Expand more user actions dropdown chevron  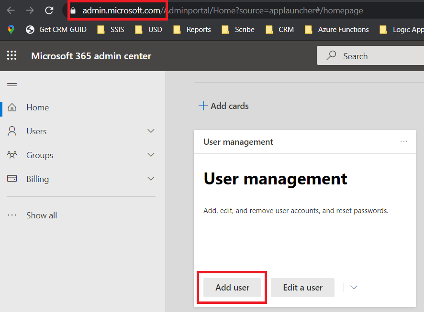[x=354, y=288]
